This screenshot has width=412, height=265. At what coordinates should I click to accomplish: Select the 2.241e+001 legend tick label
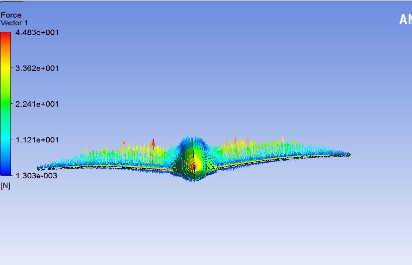tap(37, 104)
